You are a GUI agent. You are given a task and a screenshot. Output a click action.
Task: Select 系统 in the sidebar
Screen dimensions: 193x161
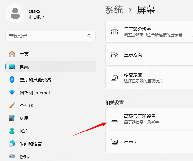click(51, 67)
